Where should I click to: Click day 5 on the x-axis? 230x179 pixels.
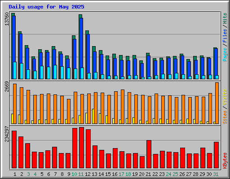[x=42, y=174]
